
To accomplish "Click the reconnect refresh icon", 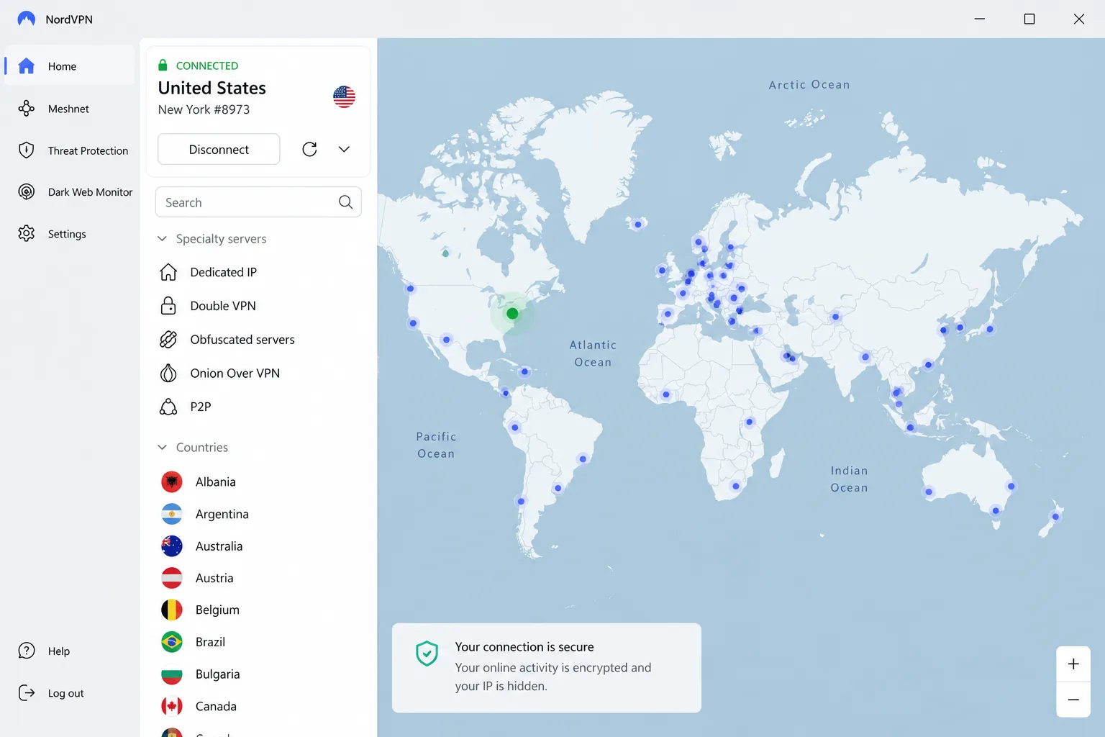I will 309,149.
